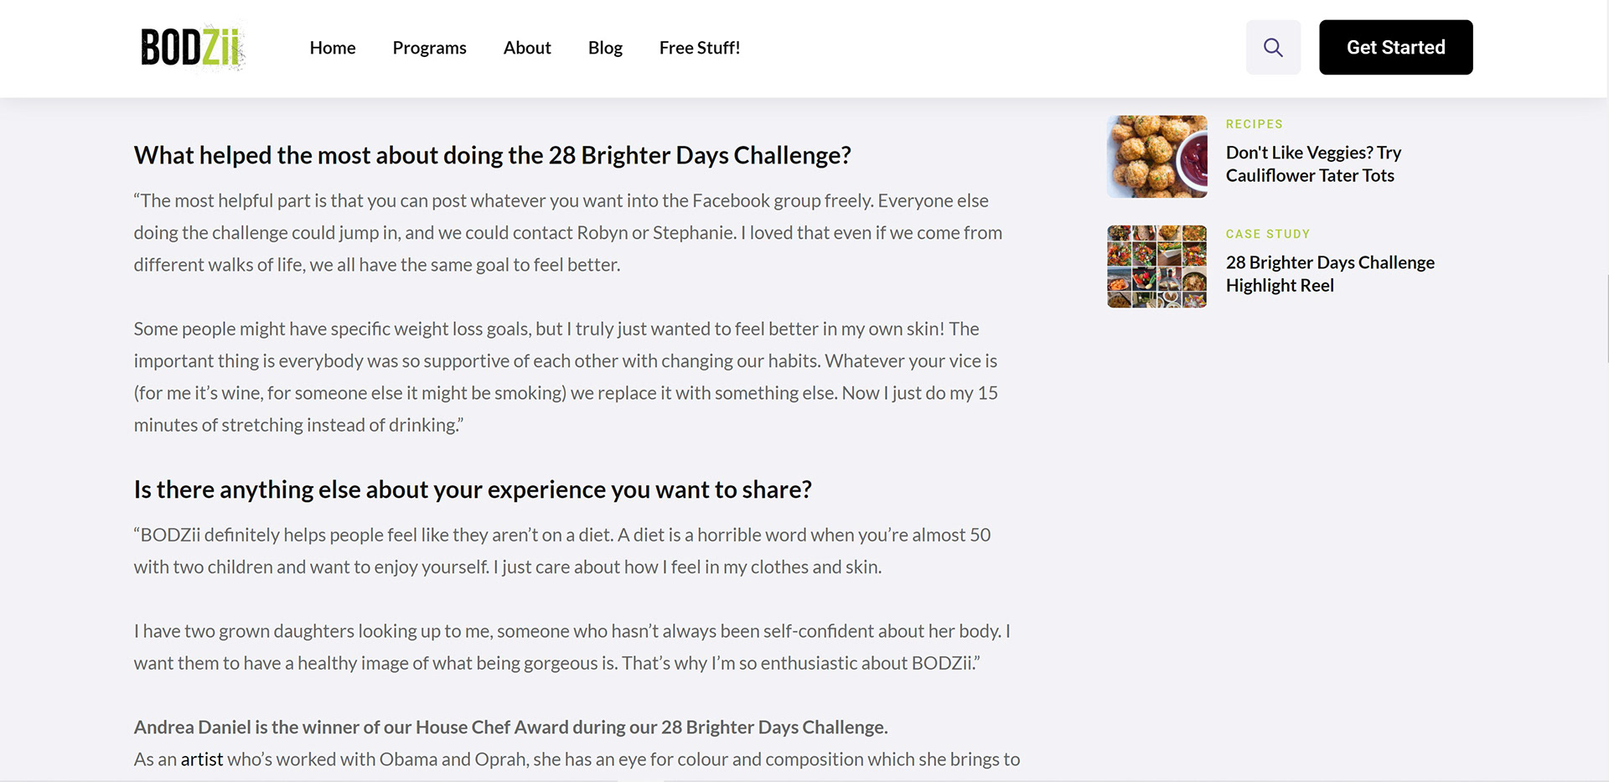Click the food collage Highlight Reel thumbnail
Screen dimensions: 1609x782
(1156, 267)
